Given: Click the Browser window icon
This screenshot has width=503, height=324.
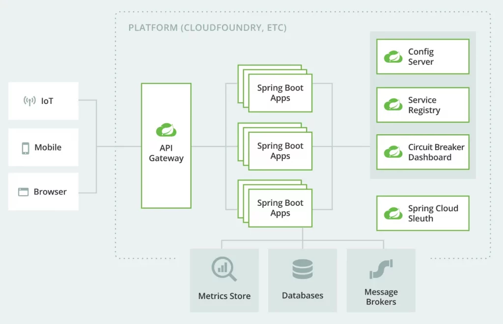Looking at the screenshot, I should pyautogui.click(x=23, y=192).
